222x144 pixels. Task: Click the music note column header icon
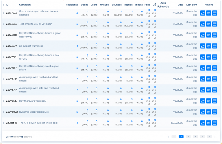[155, 5]
